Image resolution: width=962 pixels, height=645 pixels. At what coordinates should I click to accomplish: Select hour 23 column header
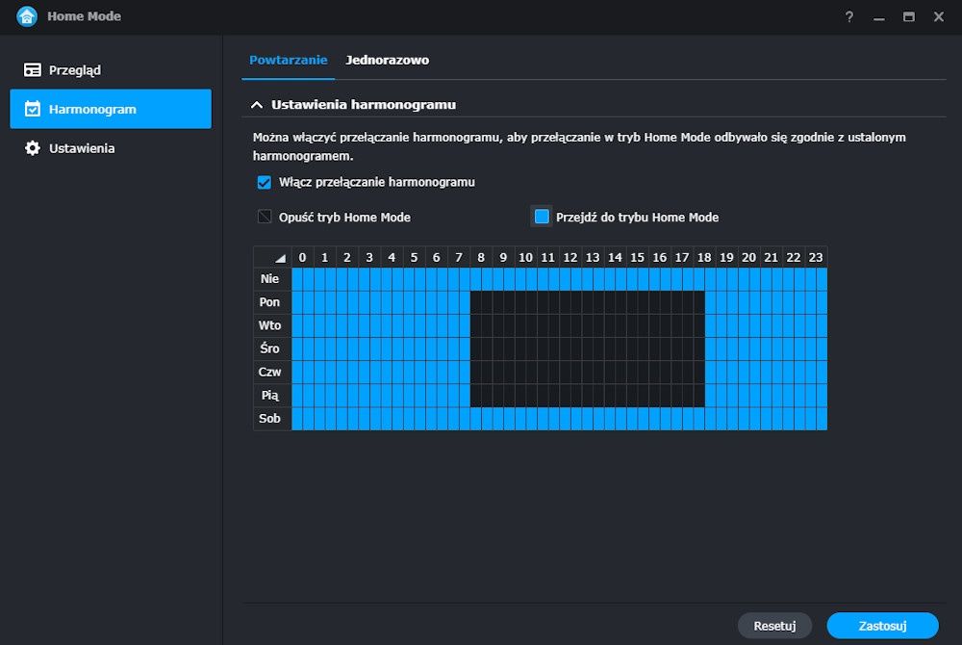tap(816, 257)
